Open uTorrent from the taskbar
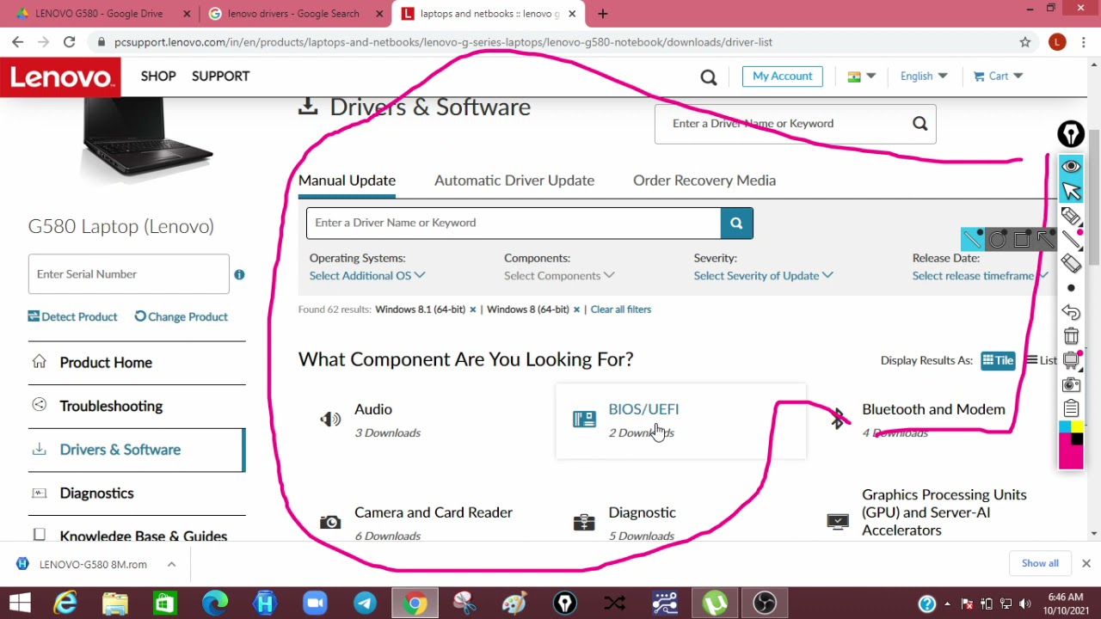 click(715, 604)
